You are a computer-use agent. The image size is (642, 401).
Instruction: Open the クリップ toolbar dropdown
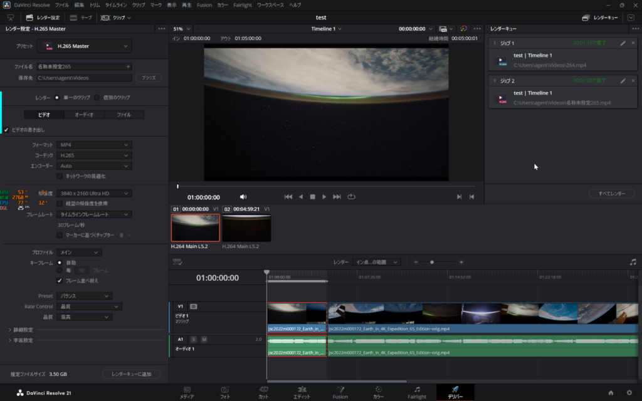(x=116, y=18)
